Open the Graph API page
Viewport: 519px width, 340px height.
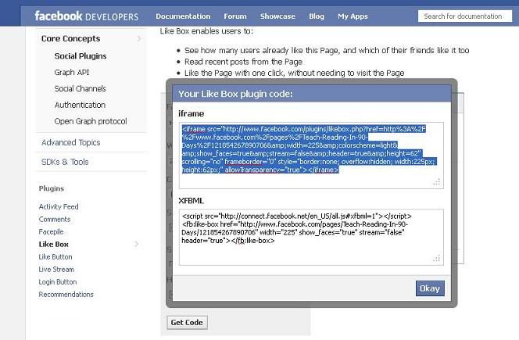(72, 72)
